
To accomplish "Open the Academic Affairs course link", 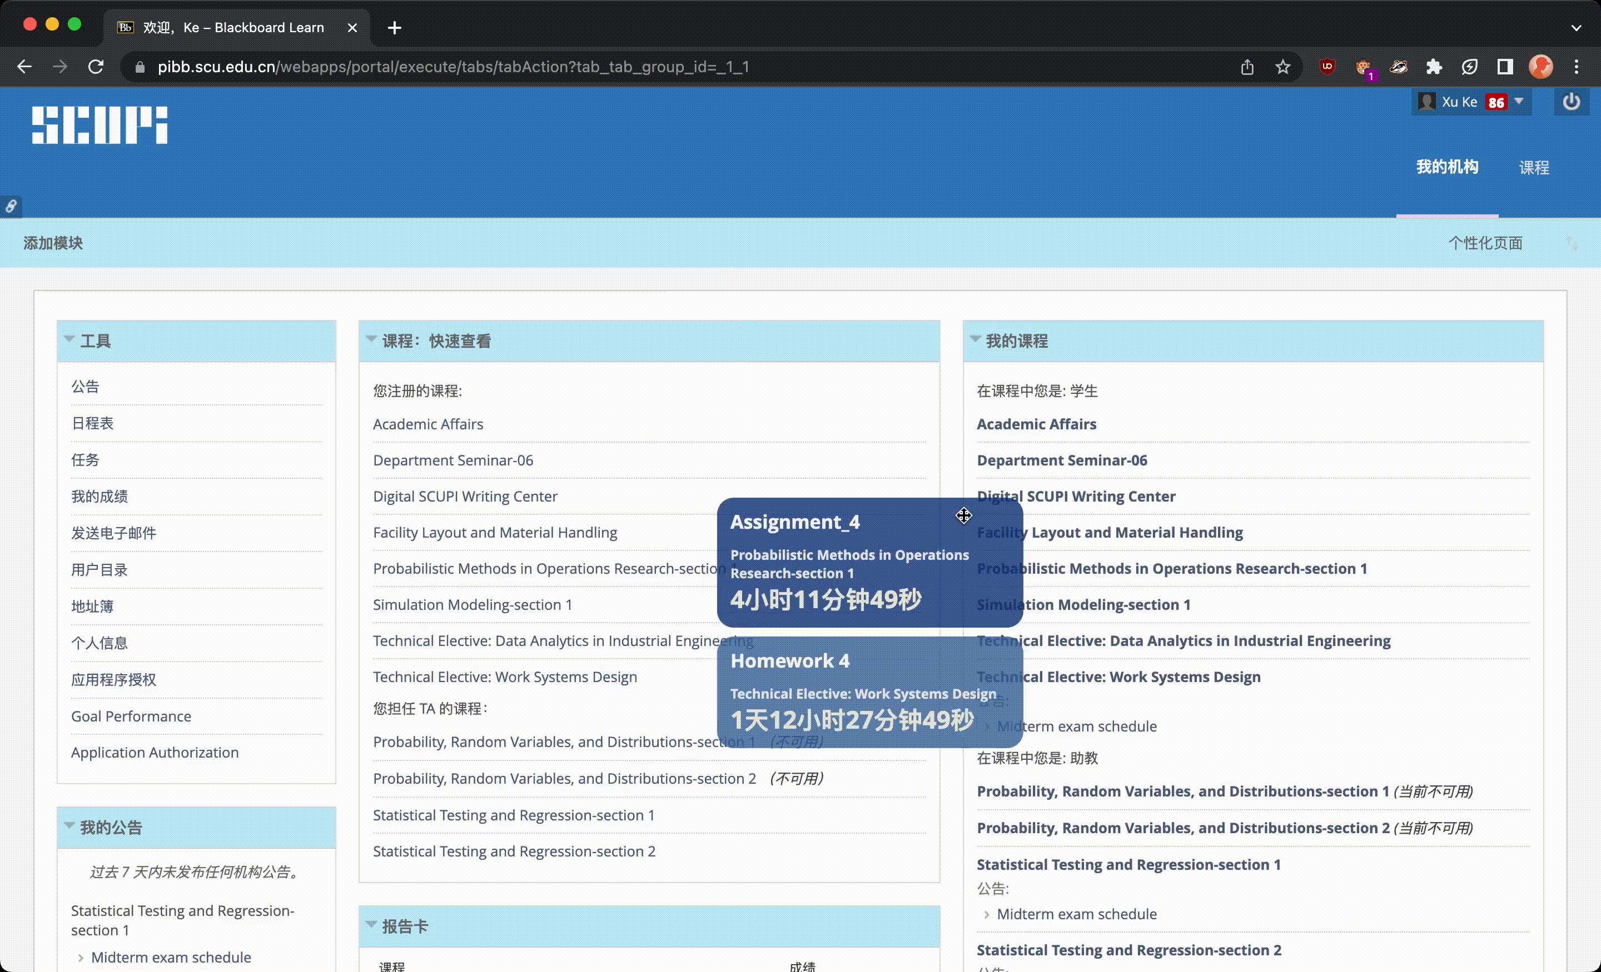I will coord(427,423).
